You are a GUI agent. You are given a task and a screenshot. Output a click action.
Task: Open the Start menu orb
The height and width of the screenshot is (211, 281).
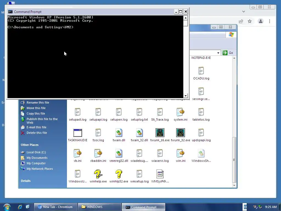point(7,207)
